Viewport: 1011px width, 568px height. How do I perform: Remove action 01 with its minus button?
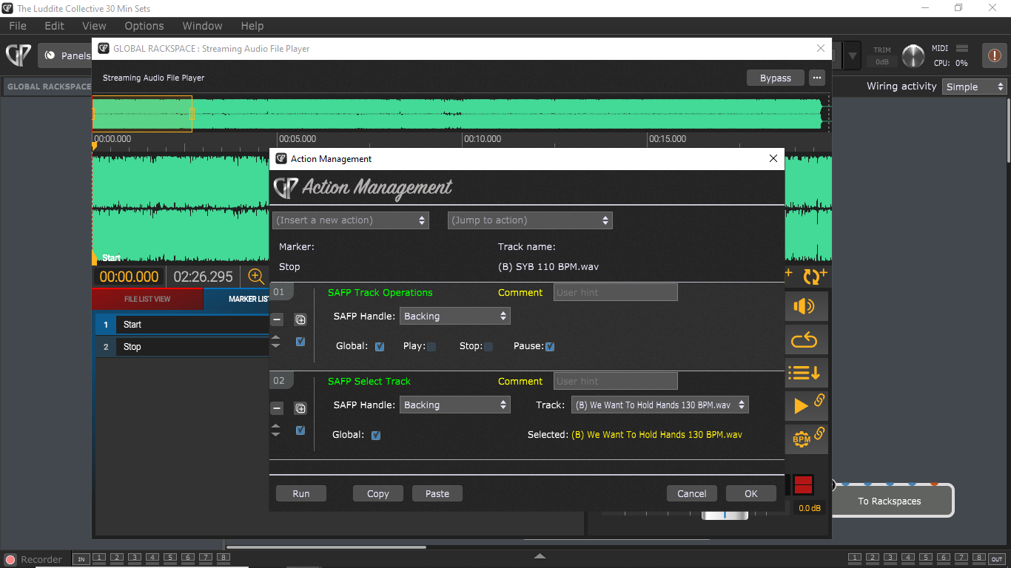(277, 319)
